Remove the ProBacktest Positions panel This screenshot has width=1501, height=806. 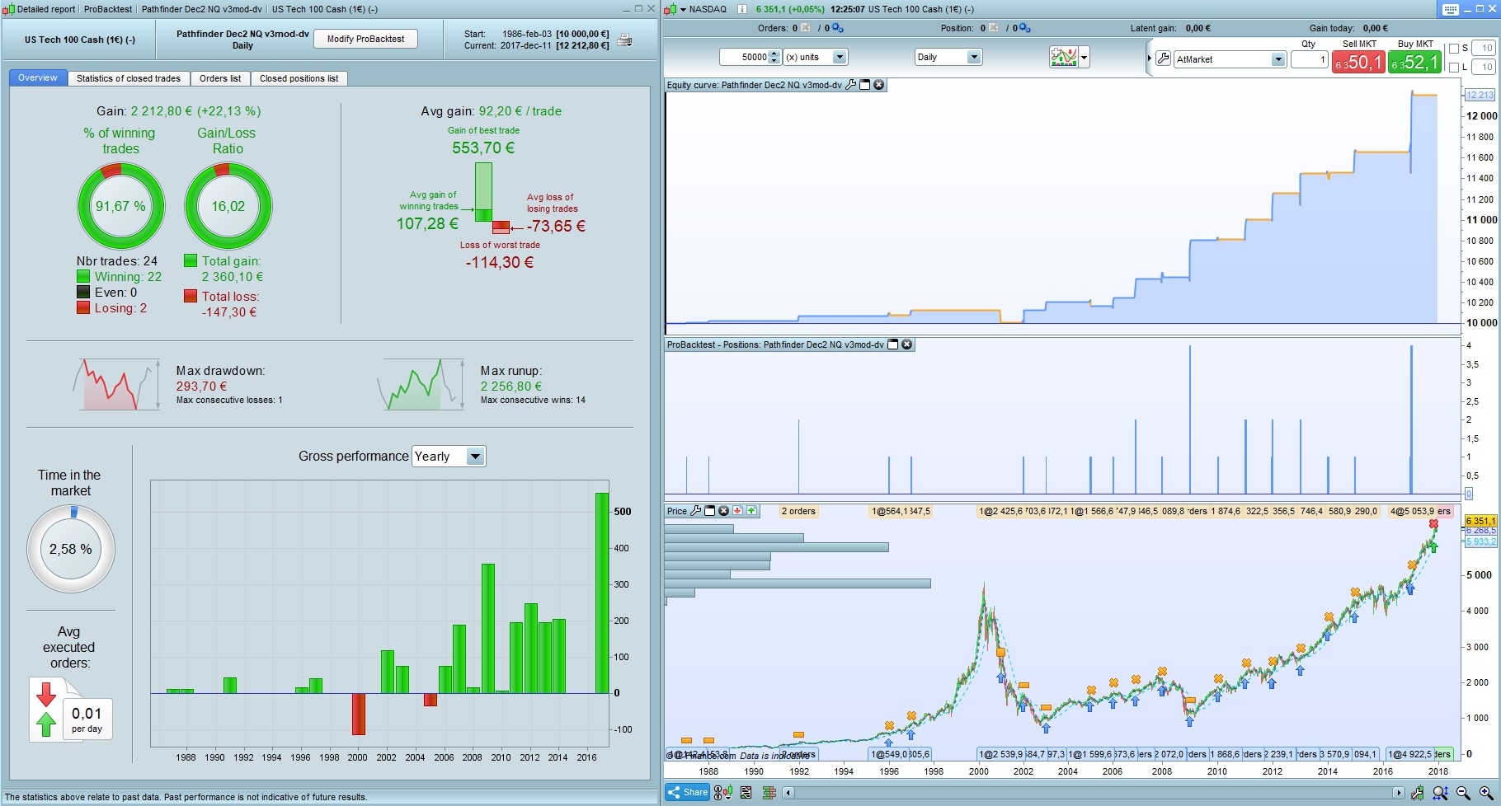pos(906,344)
